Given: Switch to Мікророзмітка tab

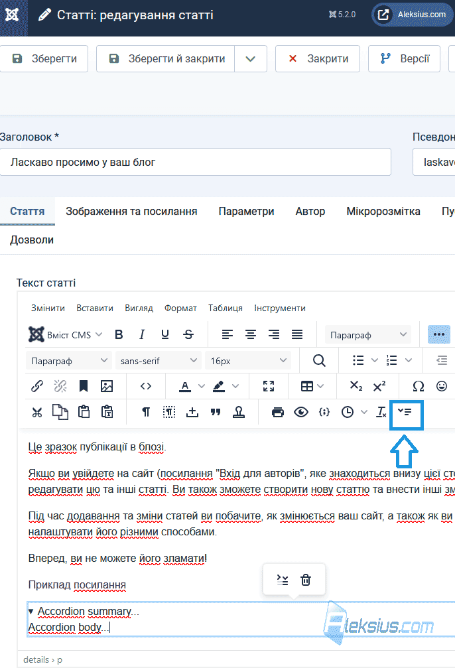Looking at the screenshot, I should [383, 212].
